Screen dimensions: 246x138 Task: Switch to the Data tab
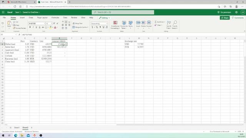[65, 18]
